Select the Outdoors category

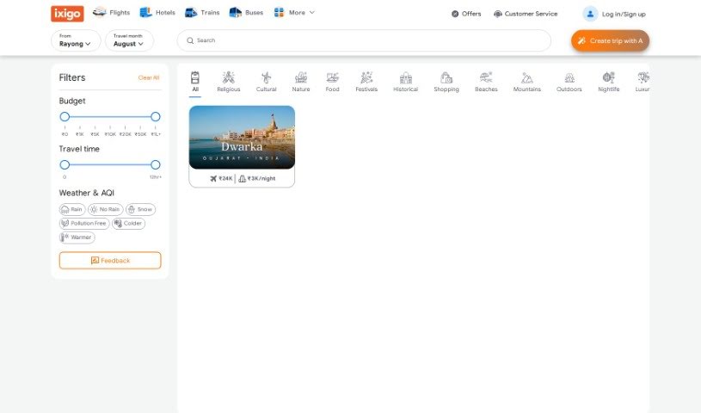click(x=569, y=82)
